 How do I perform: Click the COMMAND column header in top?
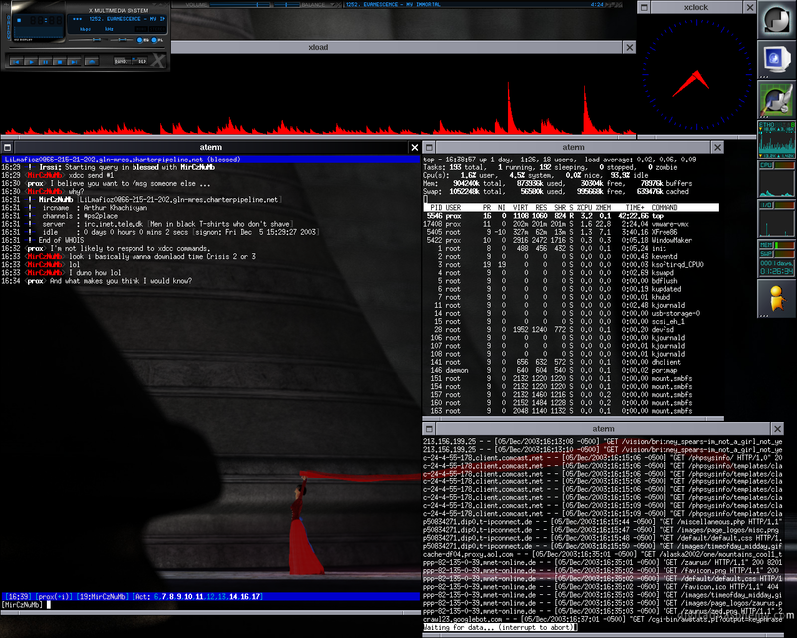[x=664, y=207]
